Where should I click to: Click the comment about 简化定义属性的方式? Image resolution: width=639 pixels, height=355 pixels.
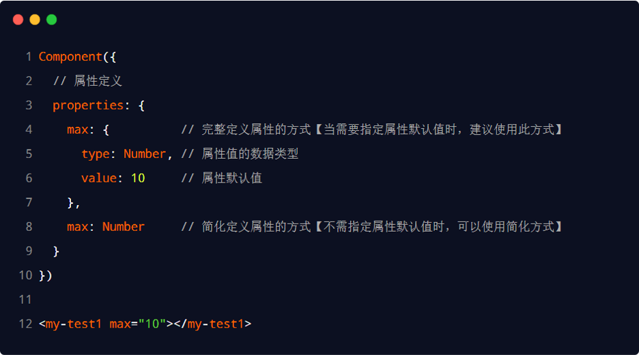point(373,227)
